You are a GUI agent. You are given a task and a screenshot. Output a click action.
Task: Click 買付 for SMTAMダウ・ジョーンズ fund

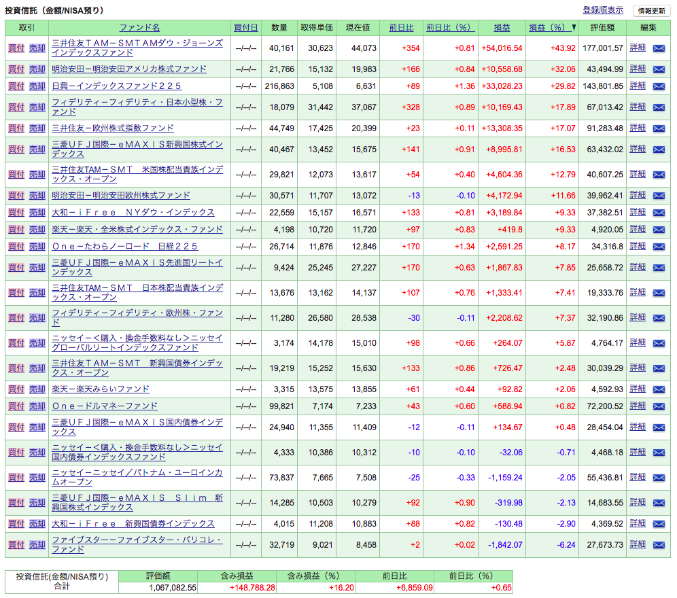[16, 48]
